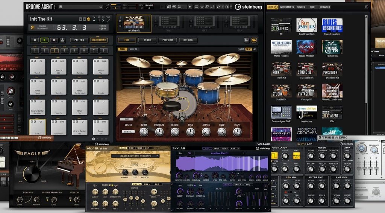The height and width of the screenshot is (213, 385).
Task: Enable 16 BIT sample mode
Action: (241, 49)
